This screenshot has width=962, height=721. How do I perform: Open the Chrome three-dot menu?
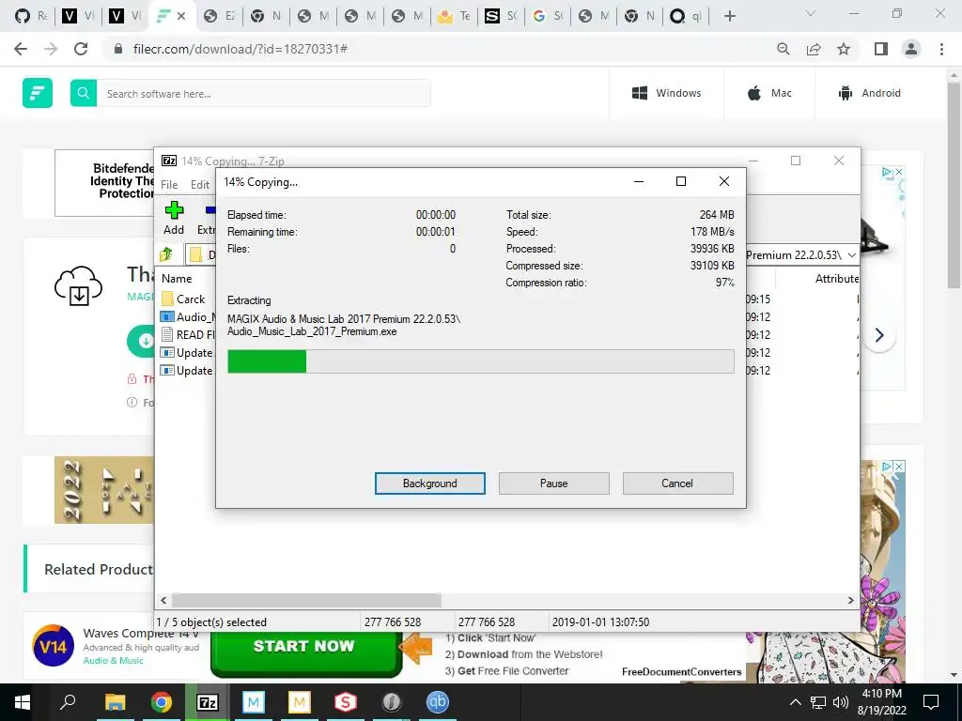pos(941,49)
